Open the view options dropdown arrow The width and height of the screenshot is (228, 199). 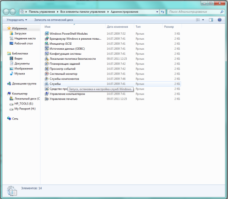[x=203, y=20]
